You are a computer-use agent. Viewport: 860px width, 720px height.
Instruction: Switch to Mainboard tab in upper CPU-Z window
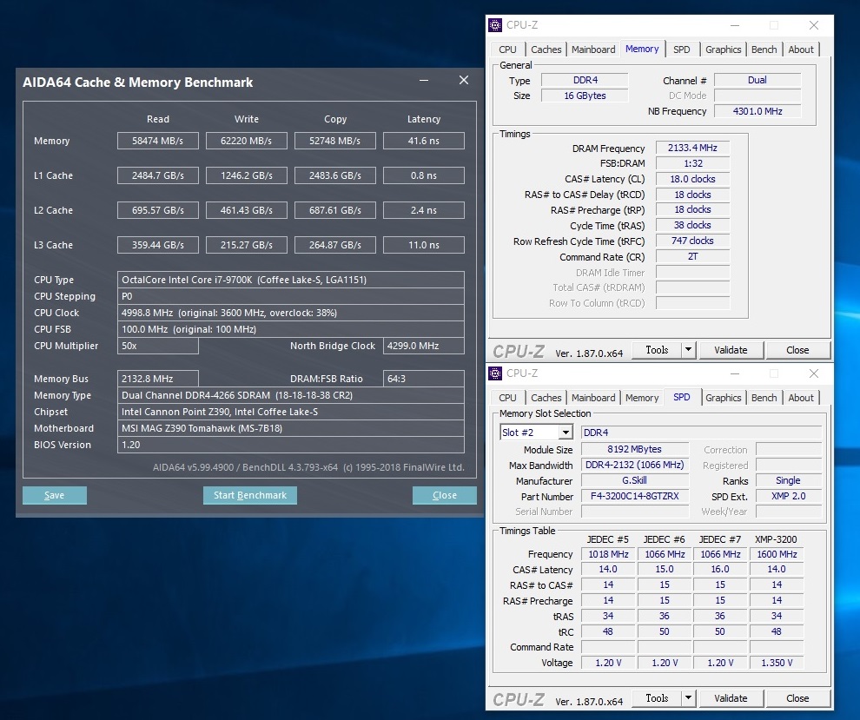click(x=593, y=50)
